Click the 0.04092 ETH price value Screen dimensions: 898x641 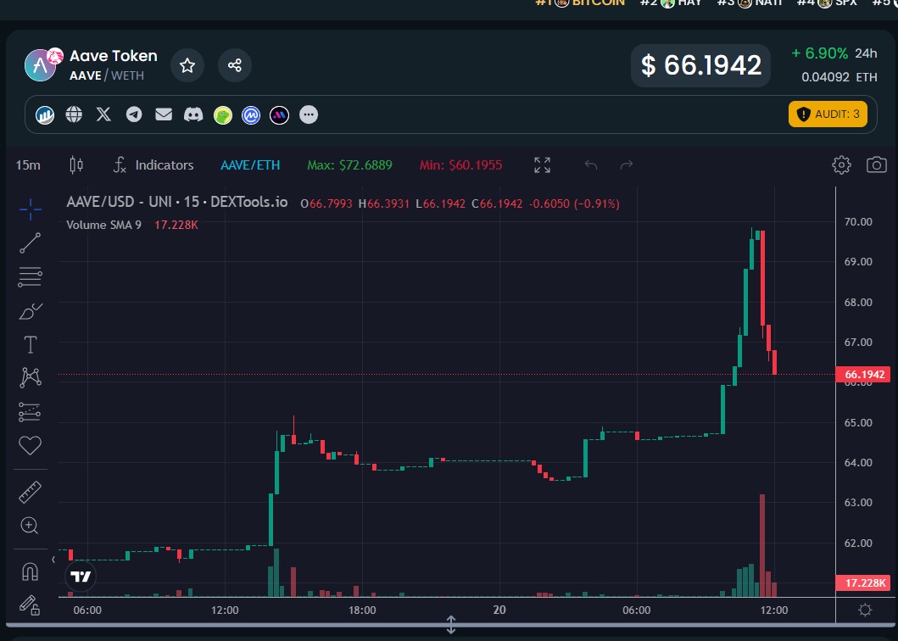(x=839, y=77)
